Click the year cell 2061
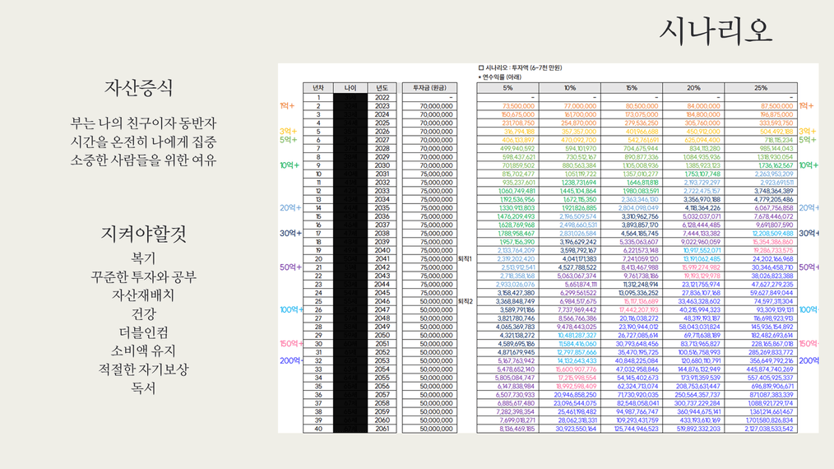 click(x=382, y=429)
